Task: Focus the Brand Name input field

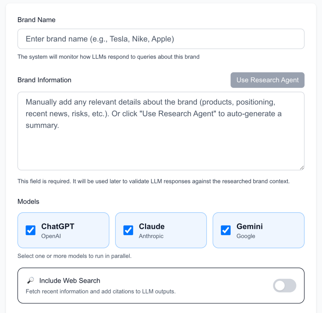Action: coord(161,39)
